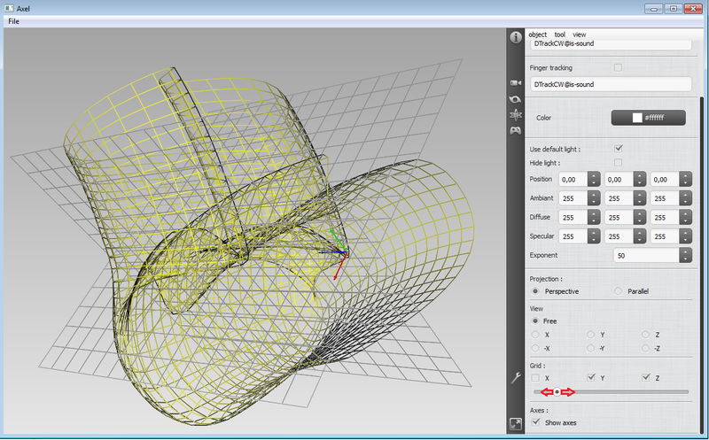Check the Hide light checkbox
This screenshot has height=440, width=709.
[x=619, y=163]
